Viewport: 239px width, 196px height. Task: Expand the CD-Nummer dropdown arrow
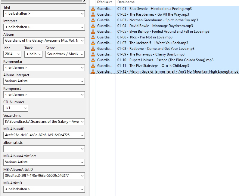tap(26, 108)
